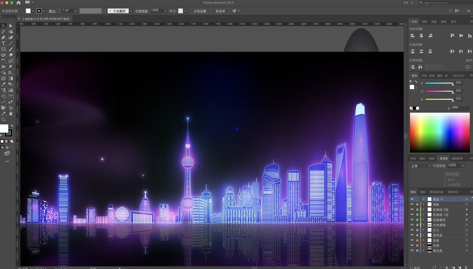This screenshot has width=473, height=269.
Task: Select the Paintbrush tool
Action: point(11,49)
